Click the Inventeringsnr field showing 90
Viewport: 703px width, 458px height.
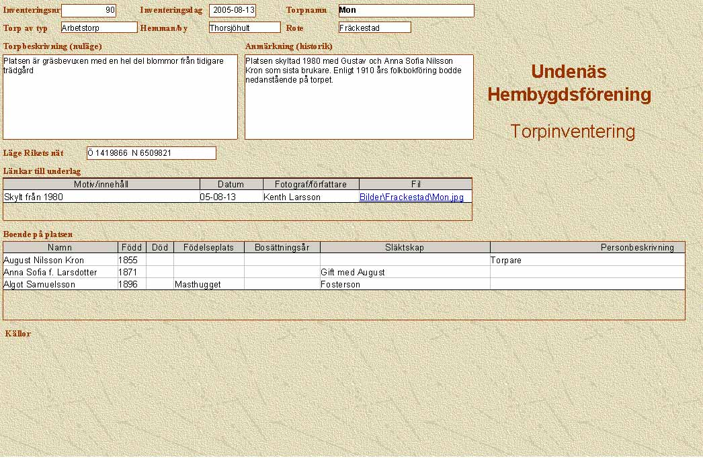pos(89,11)
